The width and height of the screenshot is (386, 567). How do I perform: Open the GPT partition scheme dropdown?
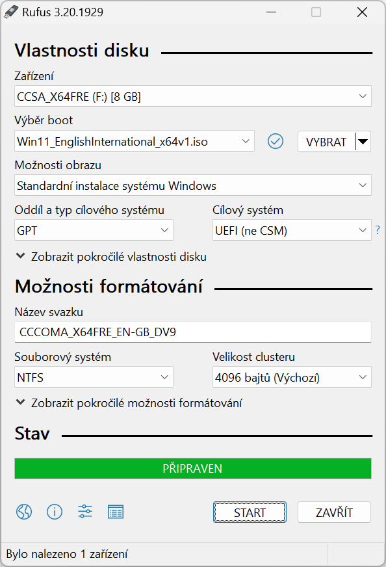click(x=94, y=230)
